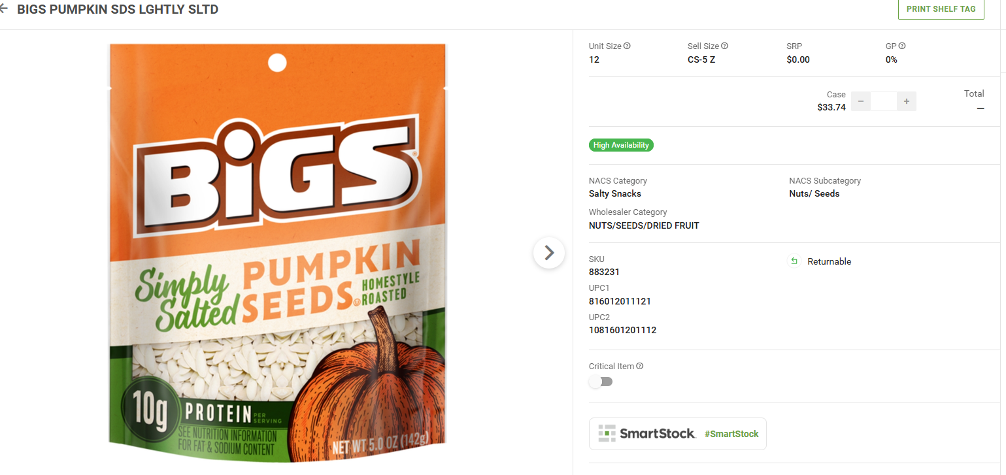
Task: Click the High Availability badge
Action: click(621, 145)
